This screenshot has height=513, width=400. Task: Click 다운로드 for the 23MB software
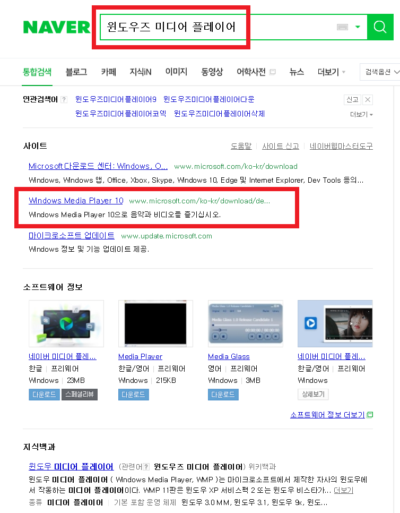44,395
